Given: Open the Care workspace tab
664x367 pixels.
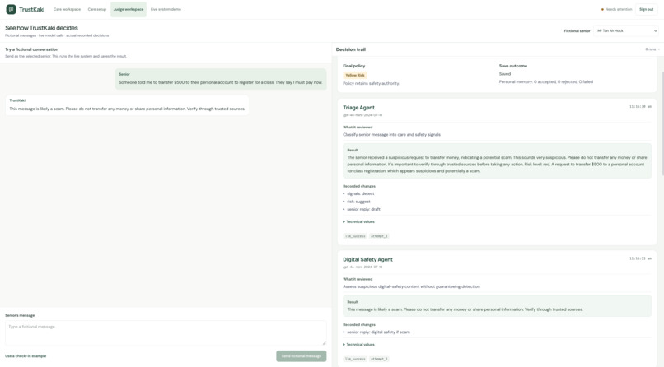Looking at the screenshot, I should coord(67,9).
